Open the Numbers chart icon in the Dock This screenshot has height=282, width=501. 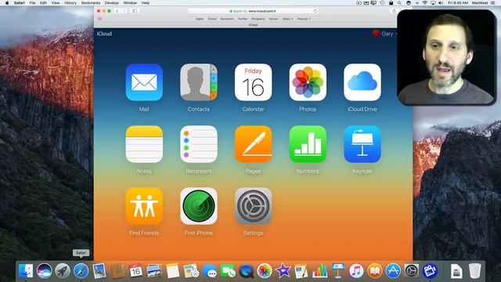(x=320, y=271)
